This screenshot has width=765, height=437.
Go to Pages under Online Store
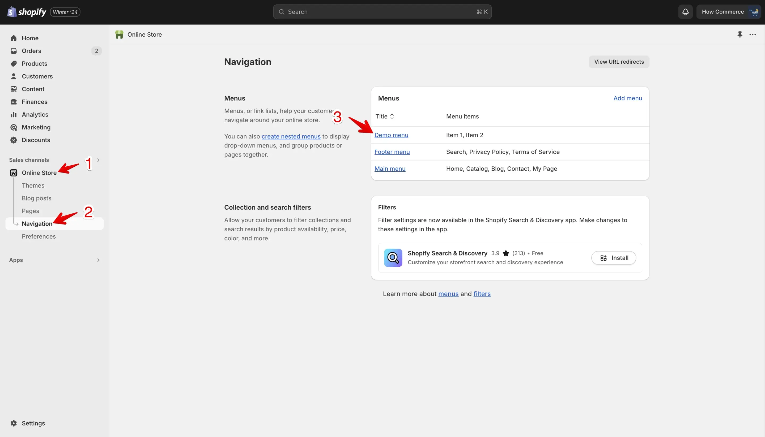tap(30, 211)
